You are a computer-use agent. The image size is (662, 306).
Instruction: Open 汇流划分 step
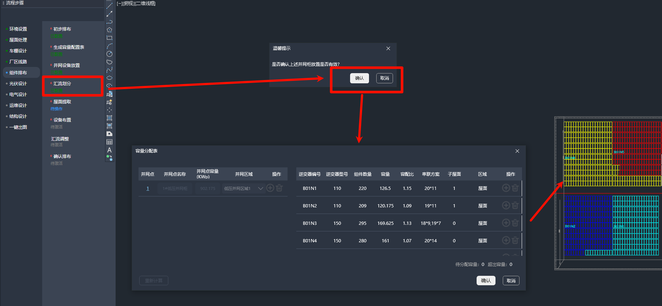coord(62,84)
